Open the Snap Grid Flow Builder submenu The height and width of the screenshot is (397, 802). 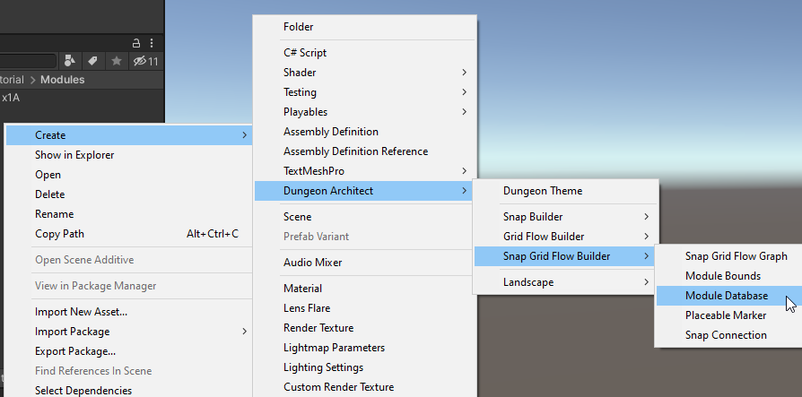click(x=566, y=256)
